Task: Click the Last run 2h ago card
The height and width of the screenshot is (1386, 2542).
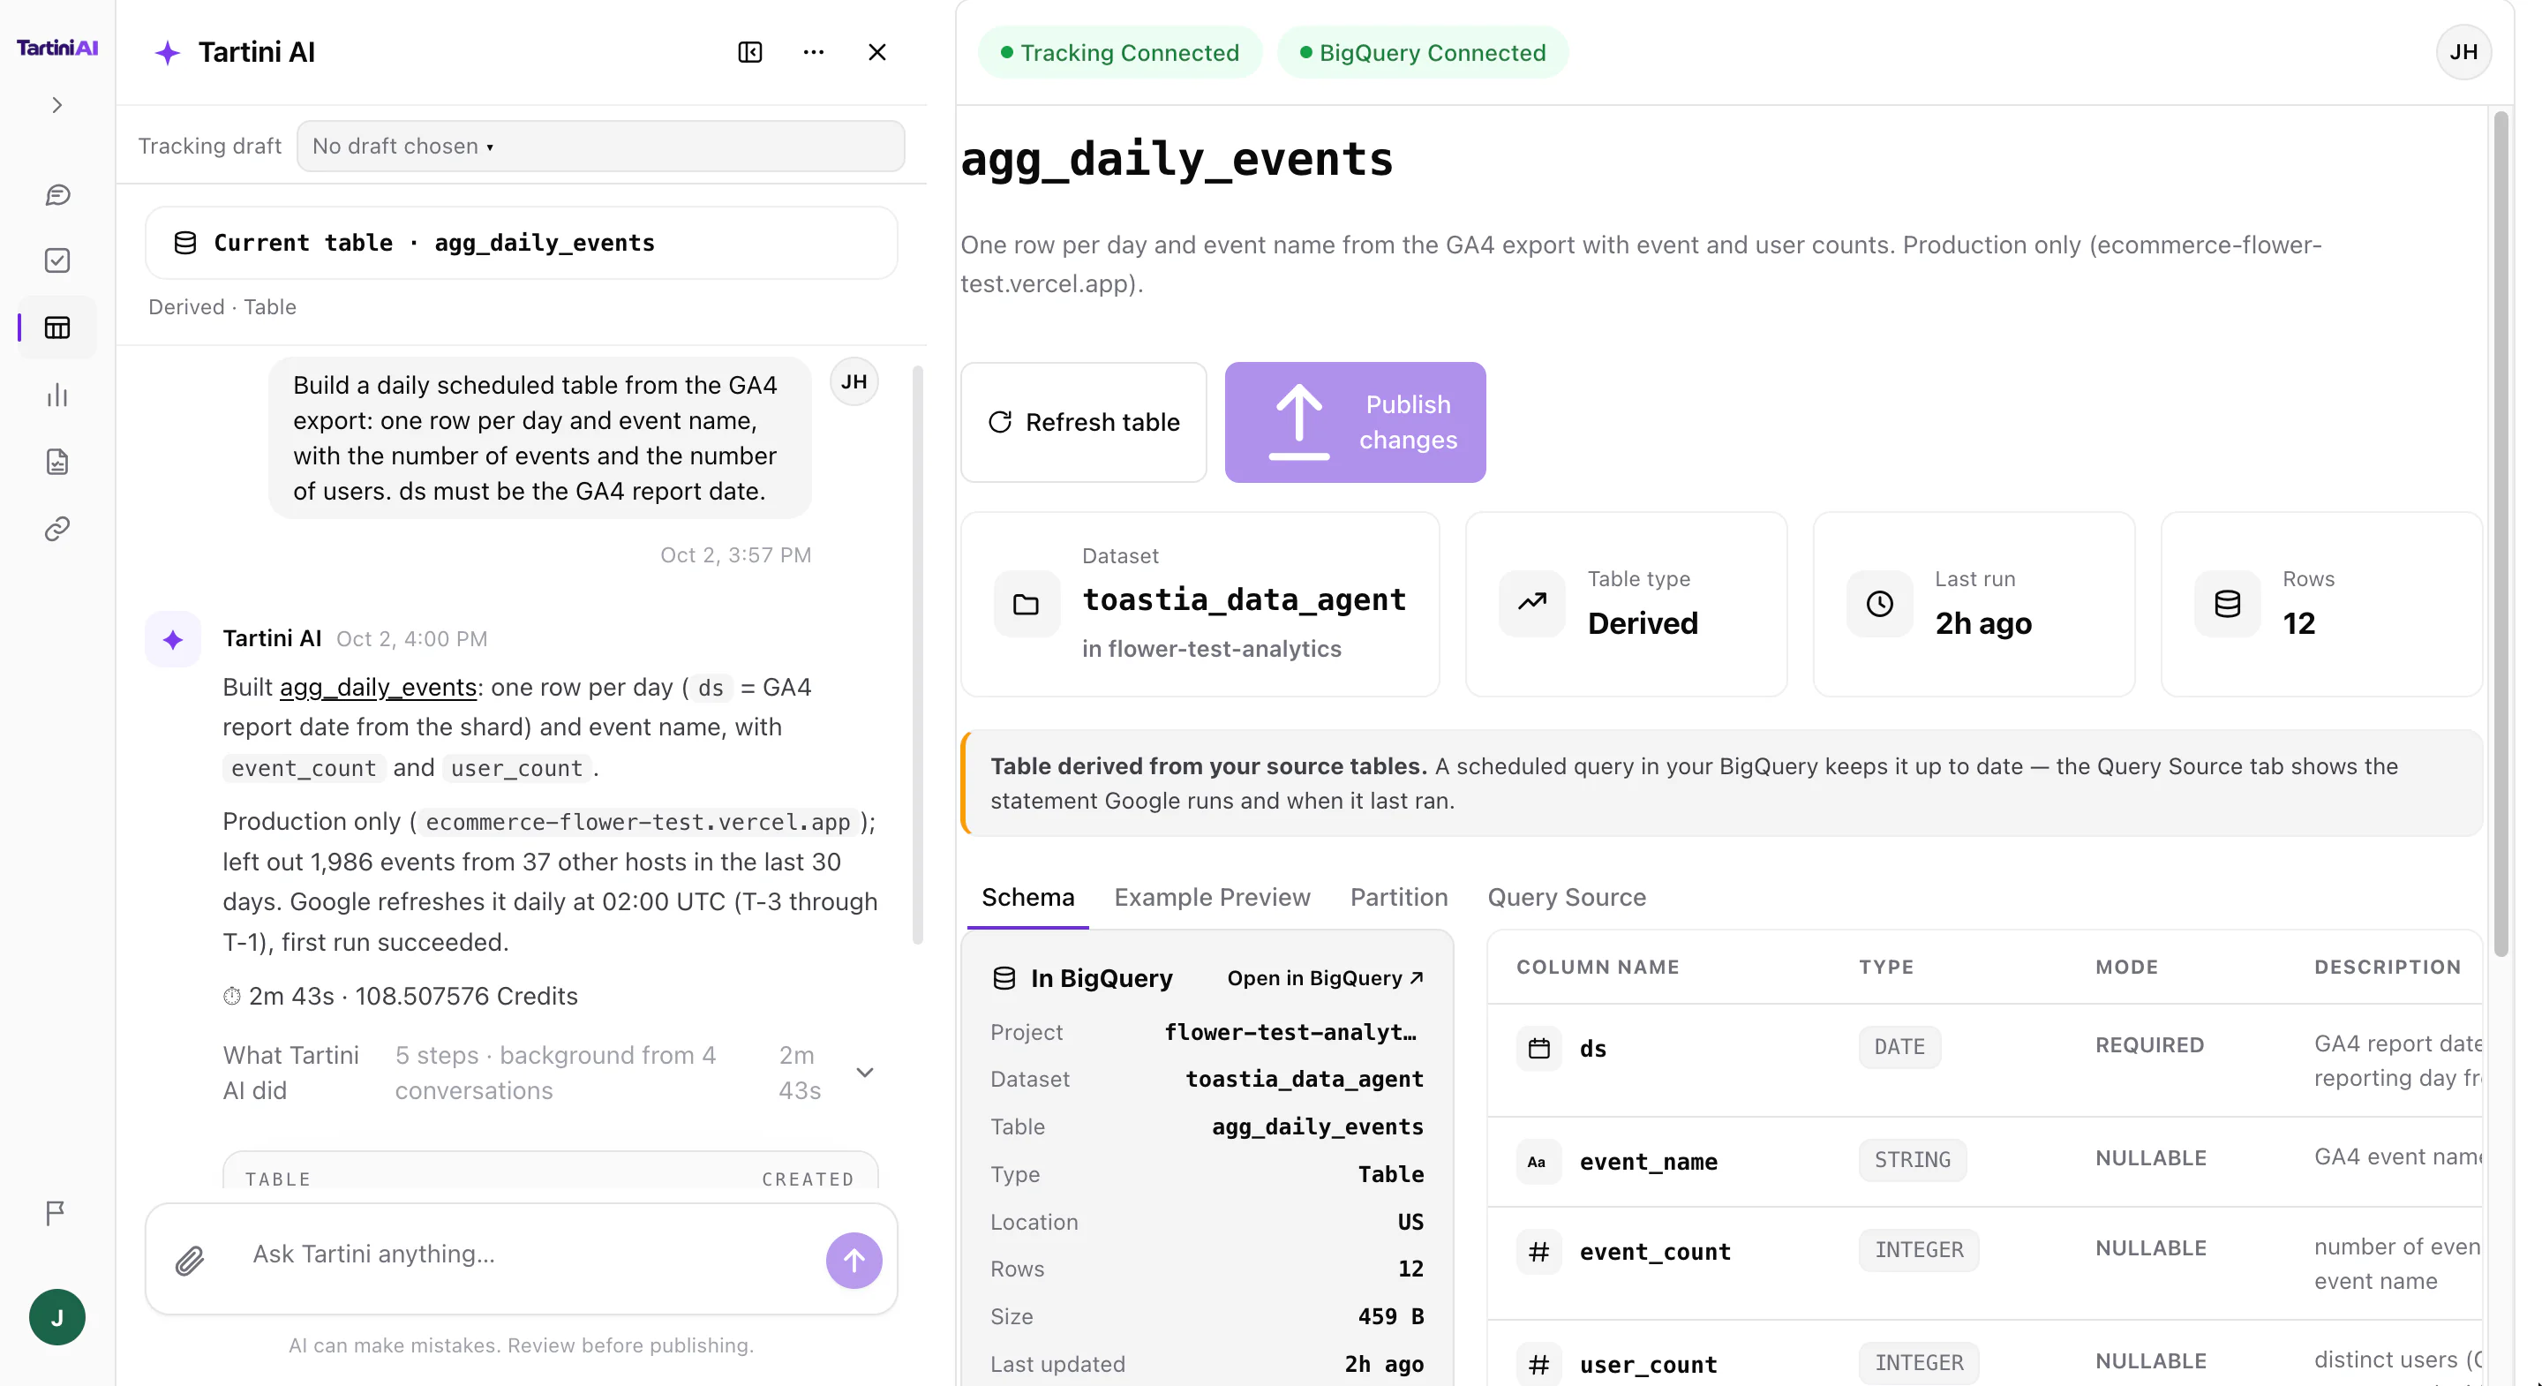Action: [x=1974, y=604]
